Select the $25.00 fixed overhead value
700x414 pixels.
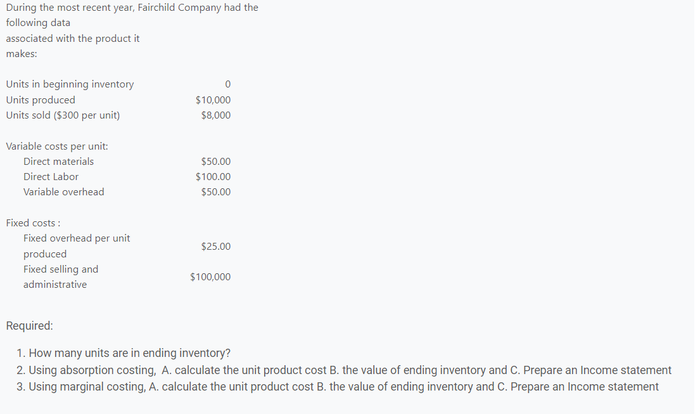[215, 247]
